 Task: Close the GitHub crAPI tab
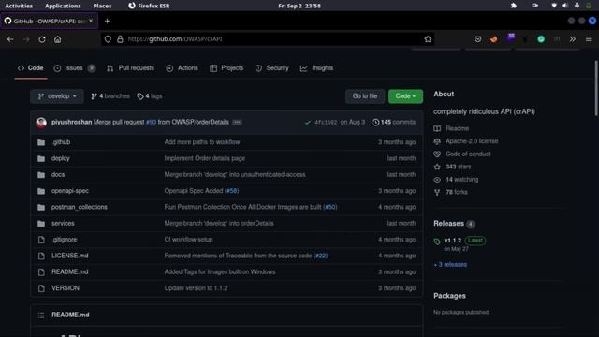pos(91,21)
